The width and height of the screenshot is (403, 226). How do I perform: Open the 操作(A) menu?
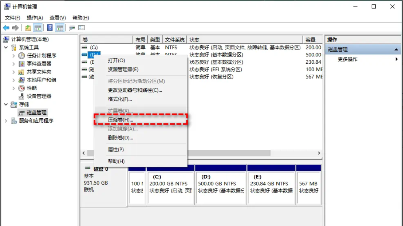35,18
